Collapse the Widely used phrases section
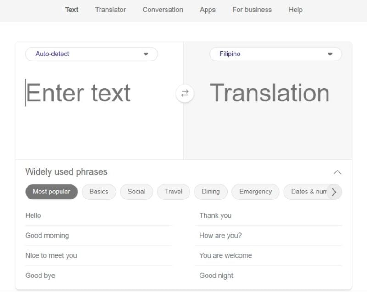The height and width of the screenshot is (293, 367). coord(337,172)
